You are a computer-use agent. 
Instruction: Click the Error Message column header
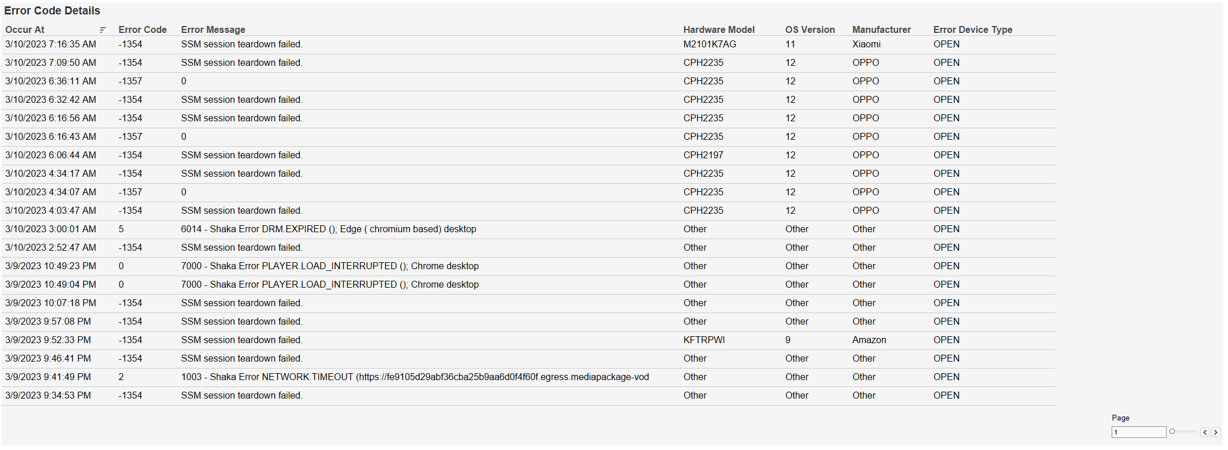(x=213, y=30)
